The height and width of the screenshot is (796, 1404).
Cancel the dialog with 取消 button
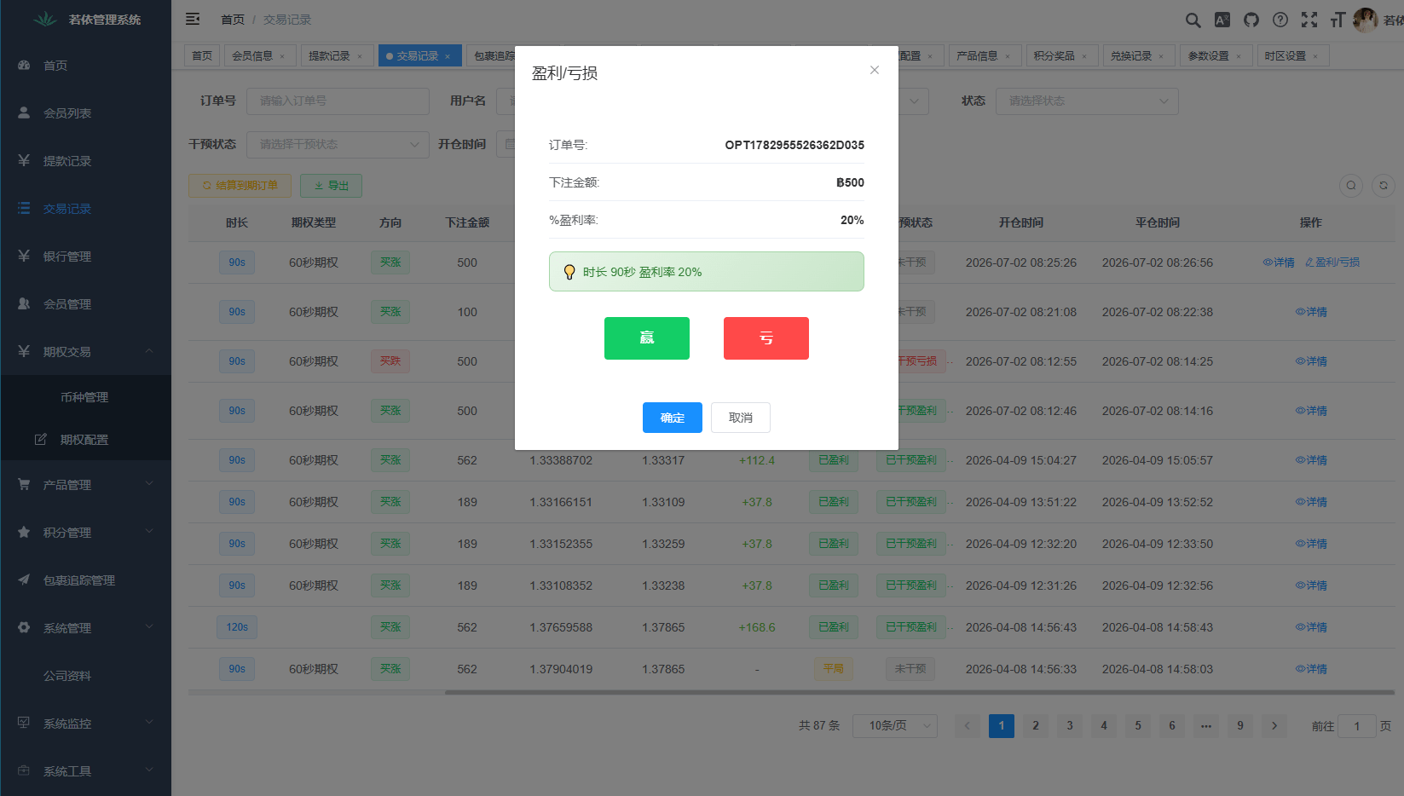740,418
